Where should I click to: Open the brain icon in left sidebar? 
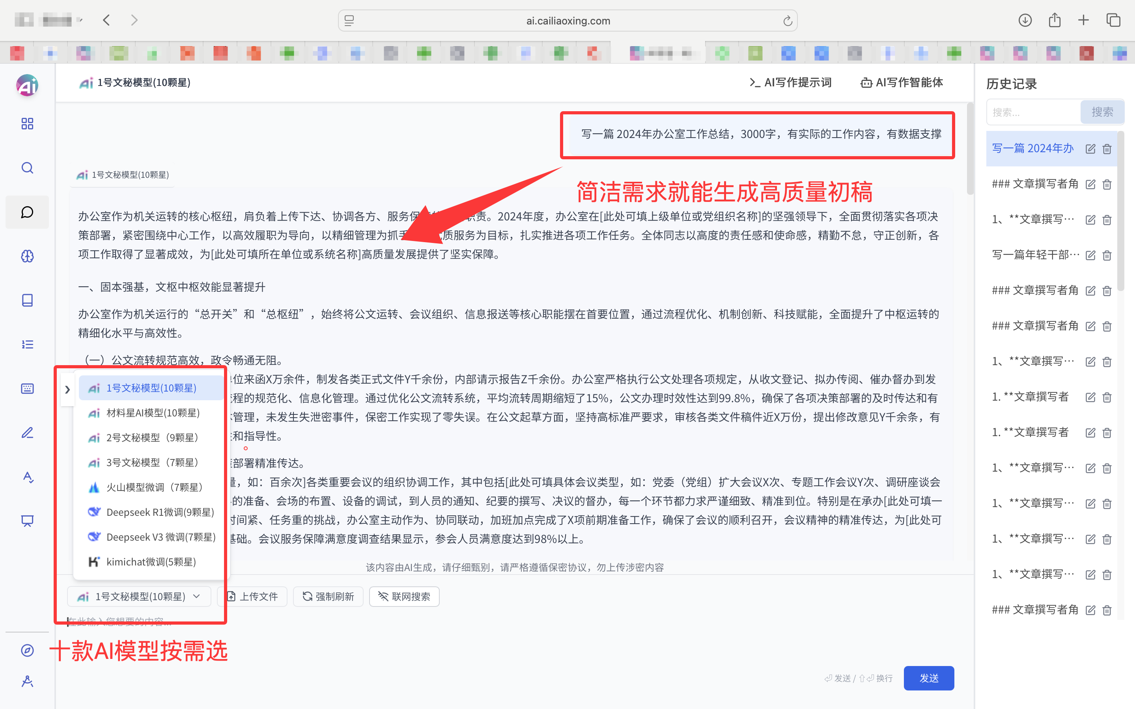pyautogui.click(x=27, y=256)
